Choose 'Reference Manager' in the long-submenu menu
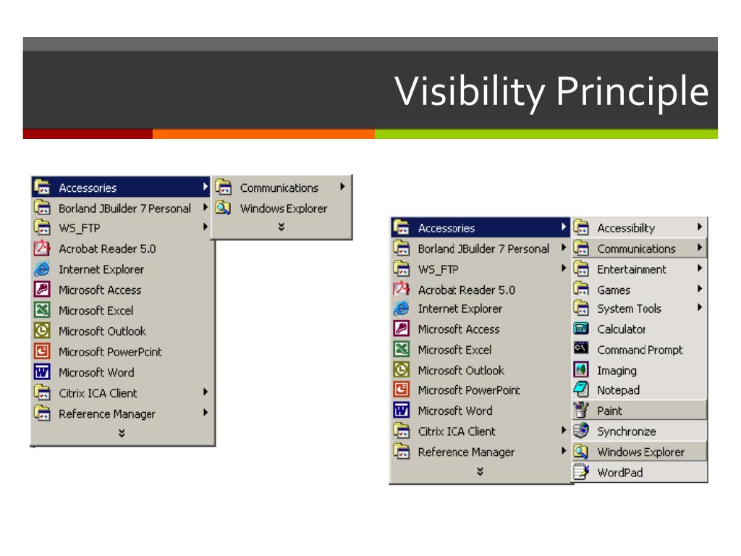Screen dimensions: 741x556 [480, 452]
